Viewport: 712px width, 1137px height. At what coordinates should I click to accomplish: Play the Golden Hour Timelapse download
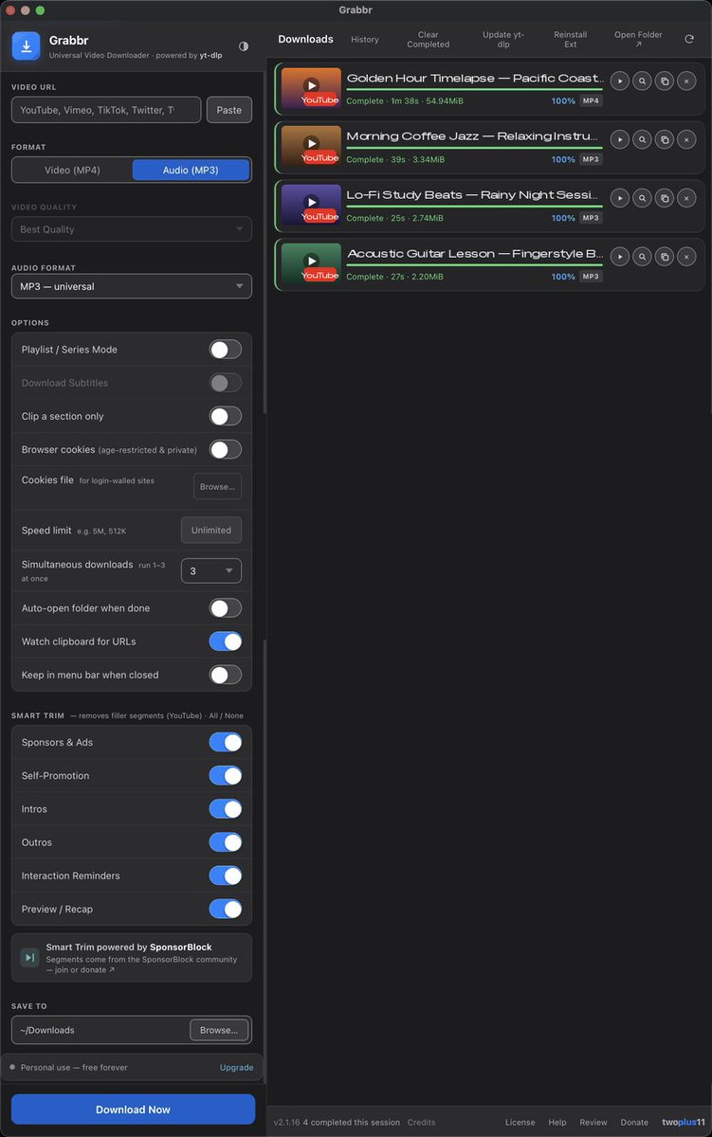tap(619, 81)
